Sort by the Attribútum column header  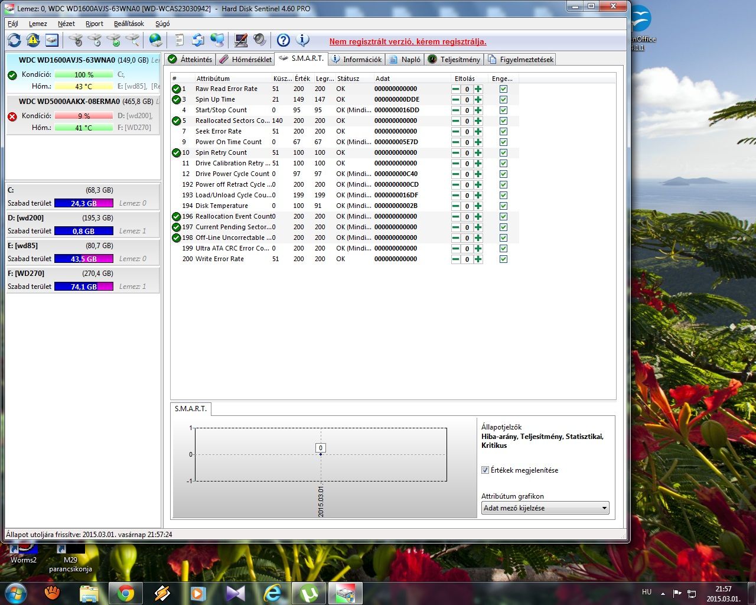(233, 79)
